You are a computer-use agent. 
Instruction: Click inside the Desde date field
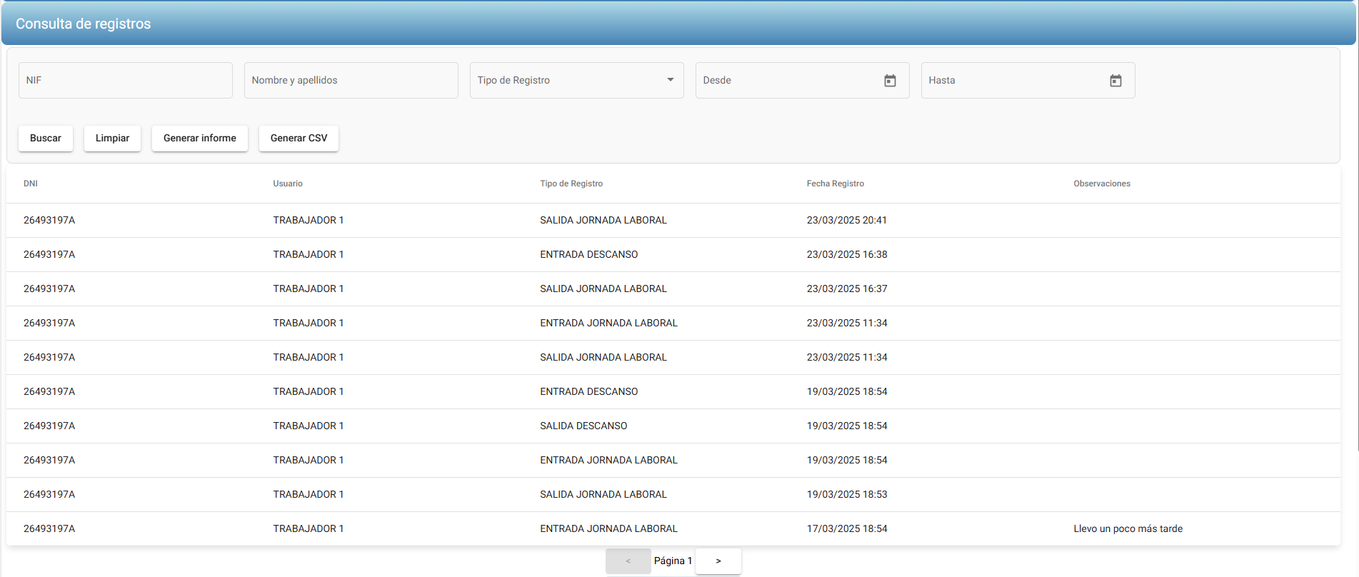(x=786, y=80)
